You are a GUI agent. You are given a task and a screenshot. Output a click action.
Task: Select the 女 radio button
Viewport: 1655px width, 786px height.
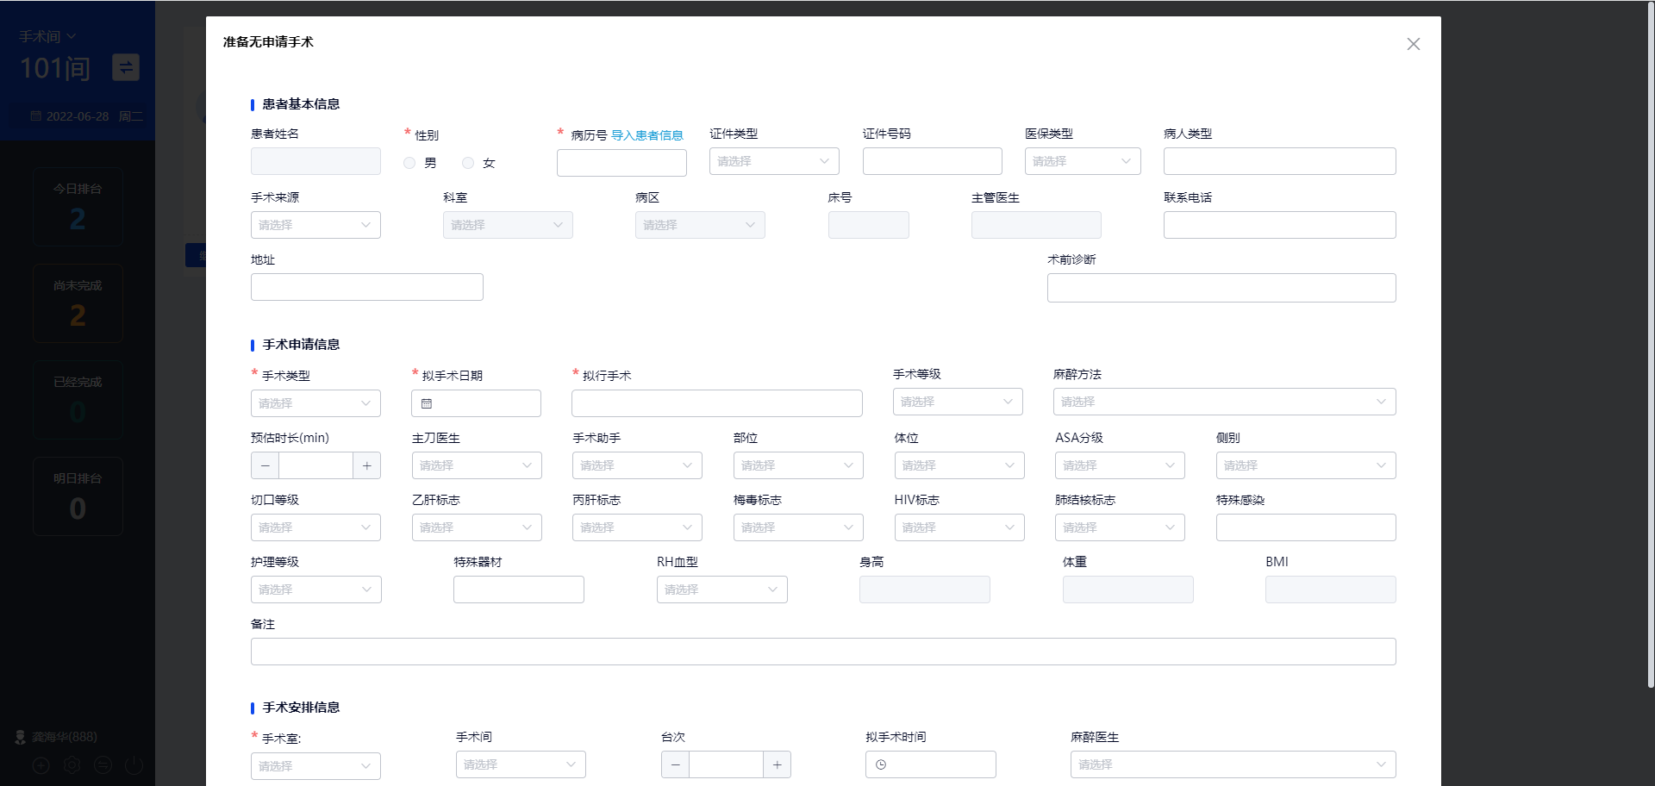(468, 163)
